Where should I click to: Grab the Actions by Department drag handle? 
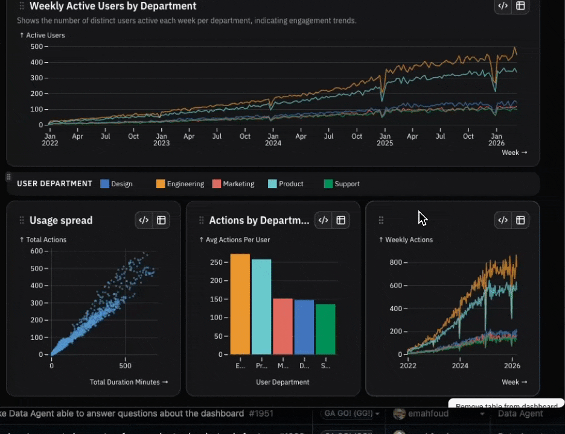coord(202,220)
